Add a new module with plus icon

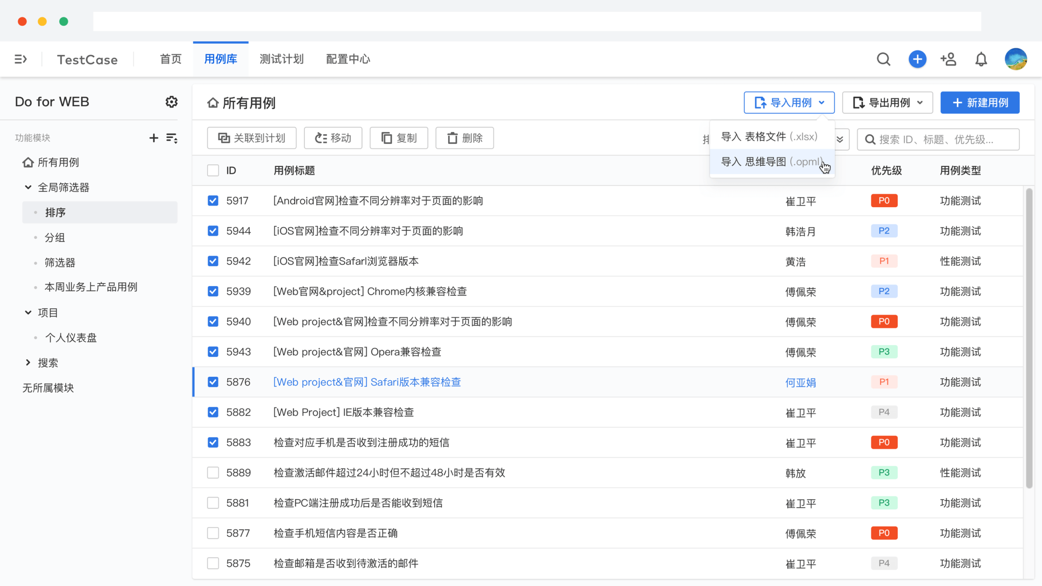pos(154,138)
